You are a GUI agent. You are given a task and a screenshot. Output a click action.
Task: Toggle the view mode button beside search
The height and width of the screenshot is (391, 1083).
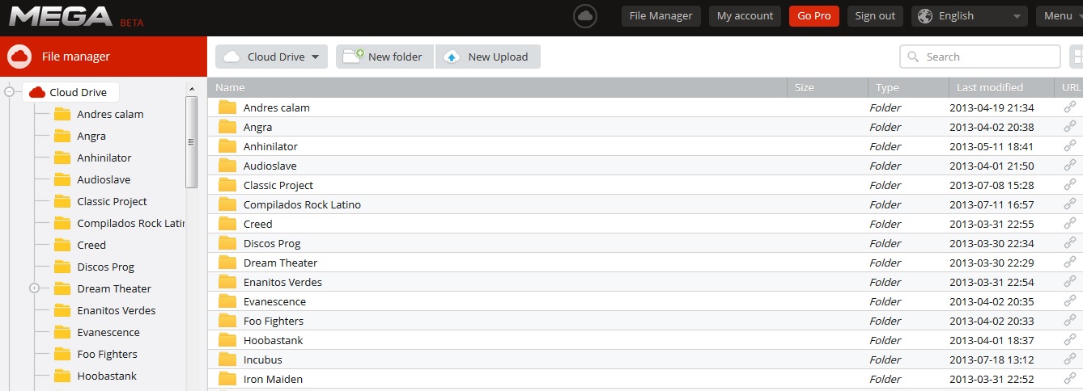[1077, 57]
